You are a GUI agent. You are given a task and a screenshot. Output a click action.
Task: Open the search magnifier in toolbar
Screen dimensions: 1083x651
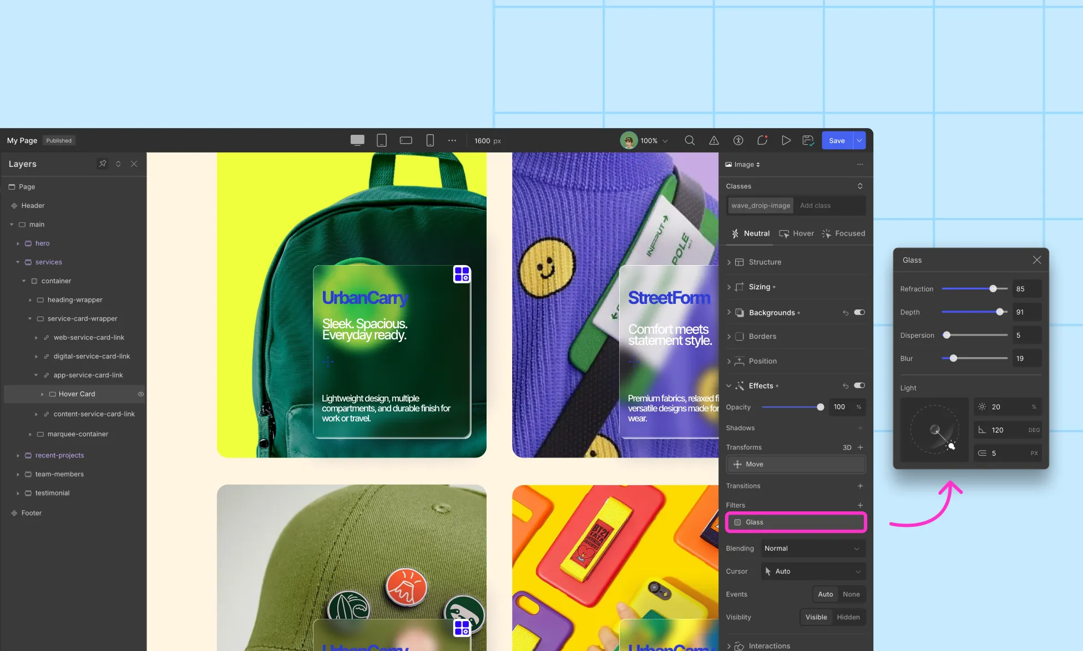pyautogui.click(x=690, y=140)
